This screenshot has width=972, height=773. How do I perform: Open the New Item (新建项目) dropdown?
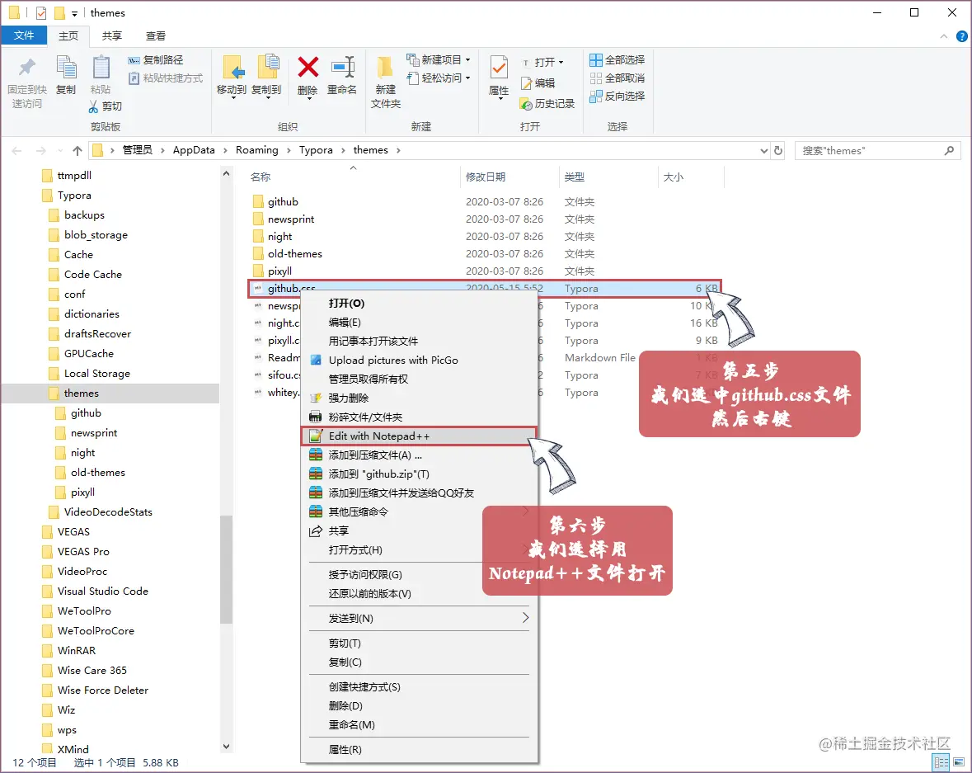[x=438, y=60]
